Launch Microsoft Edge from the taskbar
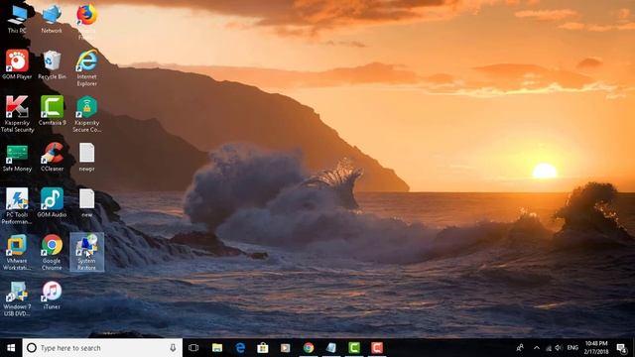 click(x=240, y=348)
